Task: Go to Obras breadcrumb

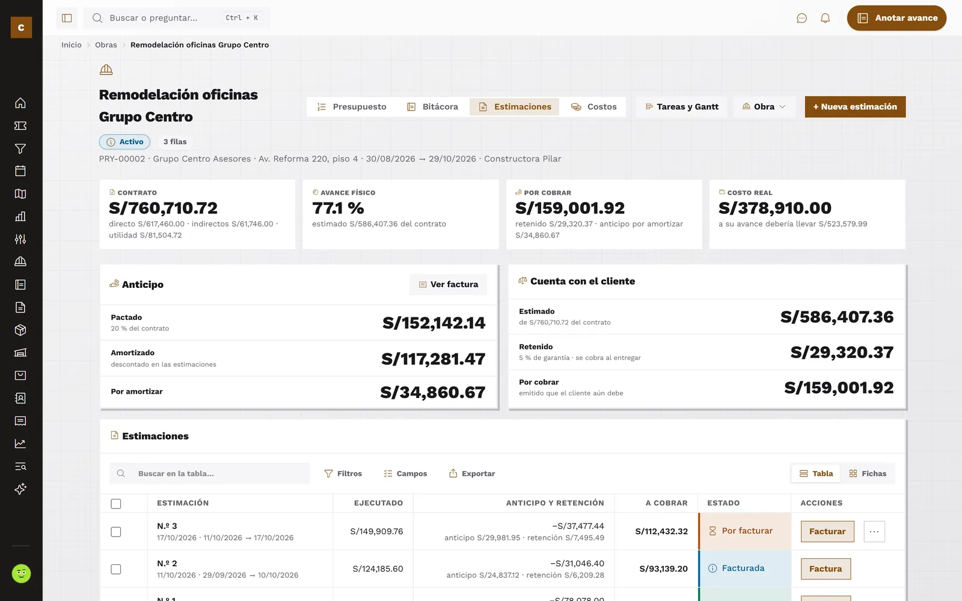Action: click(106, 45)
